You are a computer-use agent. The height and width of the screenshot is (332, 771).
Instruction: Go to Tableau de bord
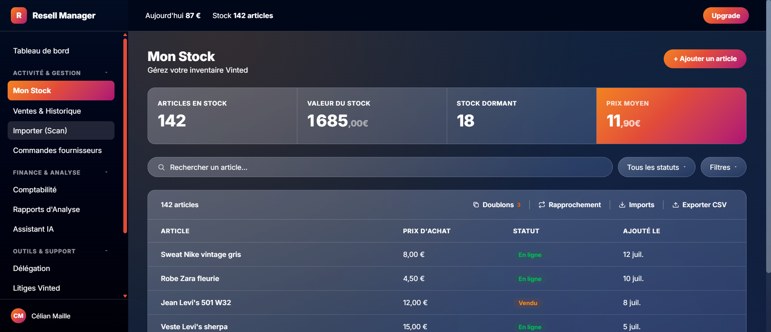[x=61, y=51]
